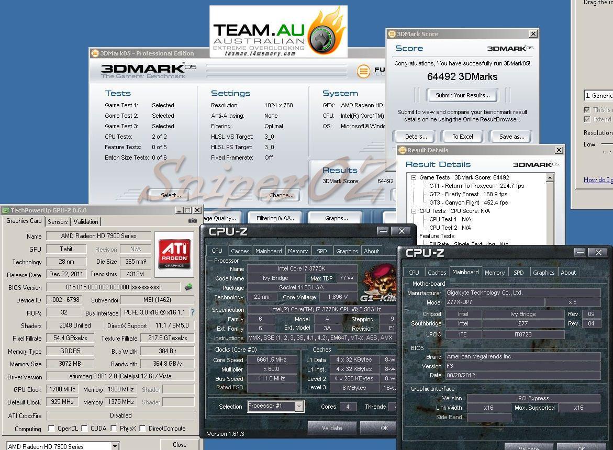Select the CPU tab in Mainboard CPU-Z window
The height and width of the screenshot is (450, 613).
click(414, 273)
